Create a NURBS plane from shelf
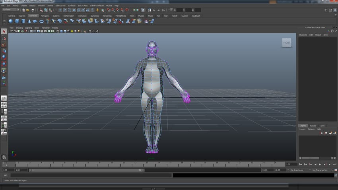The width and height of the screenshot is (338, 190). (x=35, y=21)
